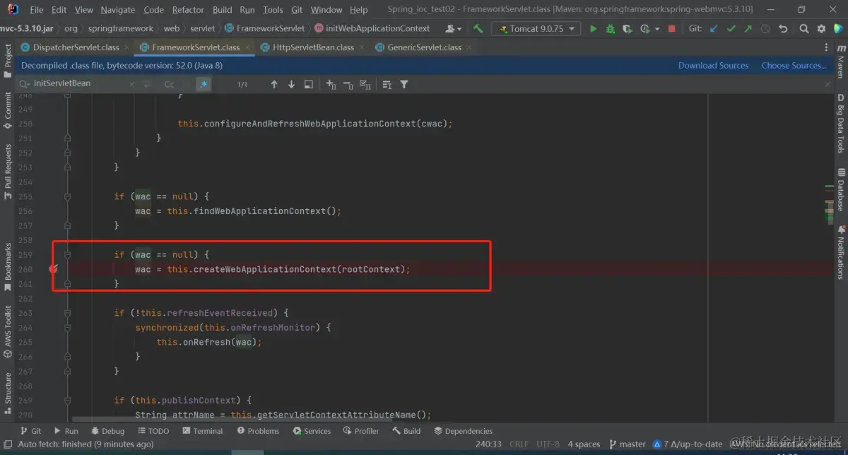Screen dimensions: 848x455
Task: Stop the process with the red square
Action: tap(671, 29)
